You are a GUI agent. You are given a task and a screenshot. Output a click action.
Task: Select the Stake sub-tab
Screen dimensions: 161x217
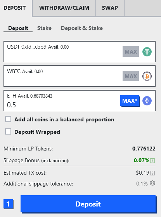tap(44, 28)
